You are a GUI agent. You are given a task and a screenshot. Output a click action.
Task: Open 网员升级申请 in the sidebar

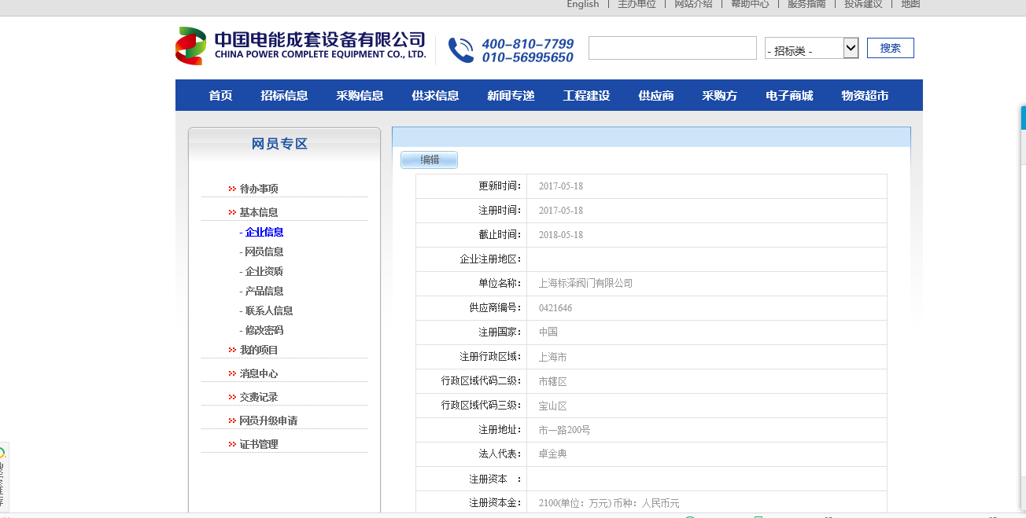(268, 421)
